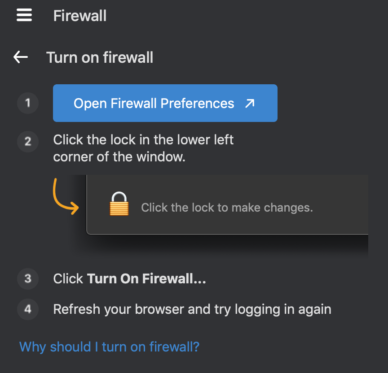Click the orange curved arrow pointer
Image resolution: width=388 pixels, height=373 pixels.
coord(65,197)
